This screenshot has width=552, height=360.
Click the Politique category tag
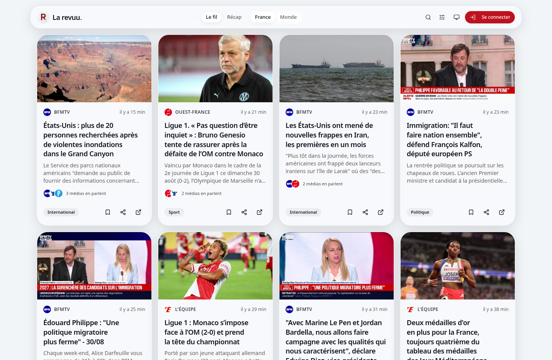[x=420, y=212]
